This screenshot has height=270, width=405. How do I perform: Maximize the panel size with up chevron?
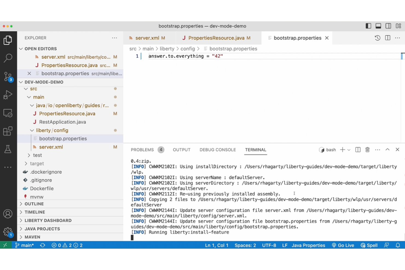[x=387, y=150]
